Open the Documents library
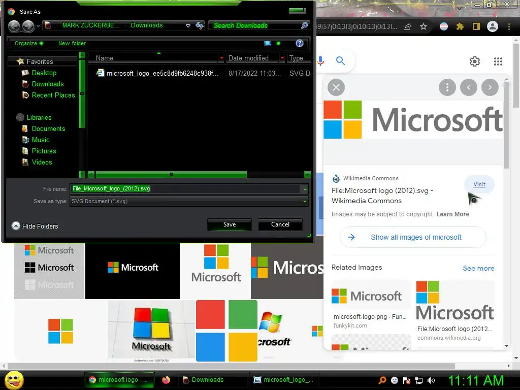The image size is (520, 390). pos(48,128)
